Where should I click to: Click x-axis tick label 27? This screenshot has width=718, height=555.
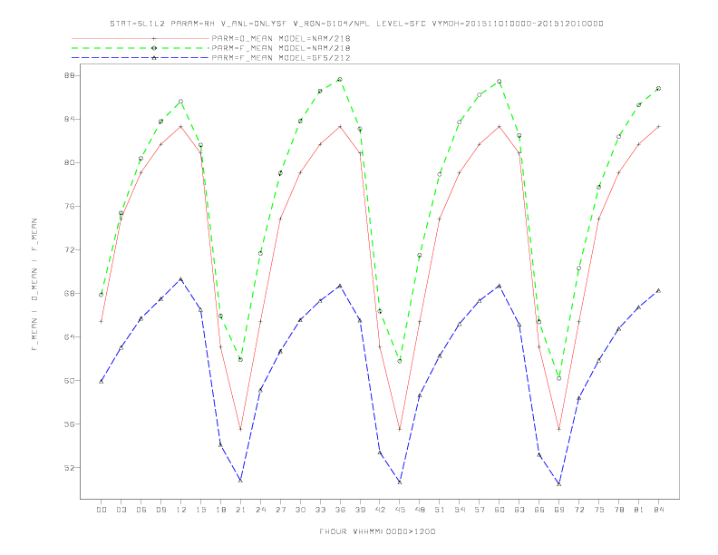coord(280,510)
